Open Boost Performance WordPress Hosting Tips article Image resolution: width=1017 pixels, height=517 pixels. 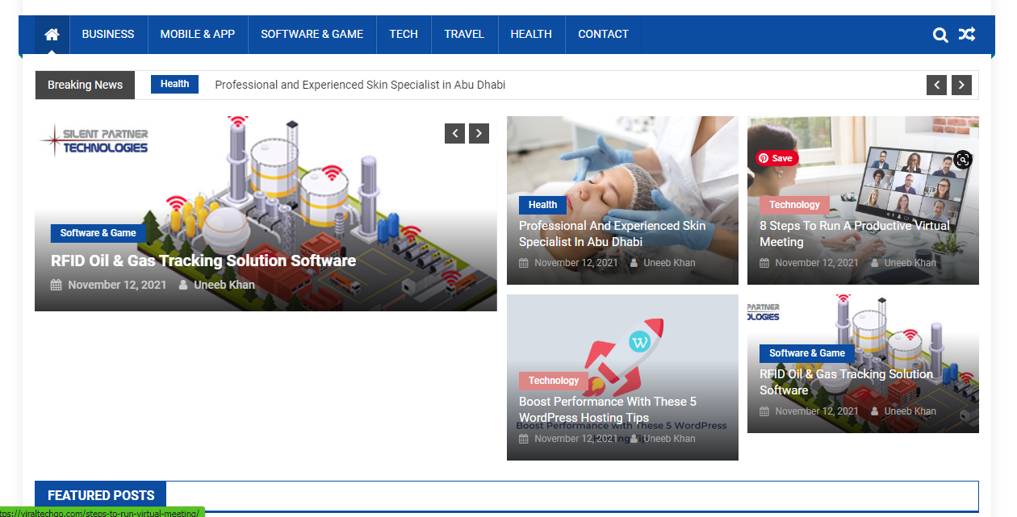[x=608, y=410]
